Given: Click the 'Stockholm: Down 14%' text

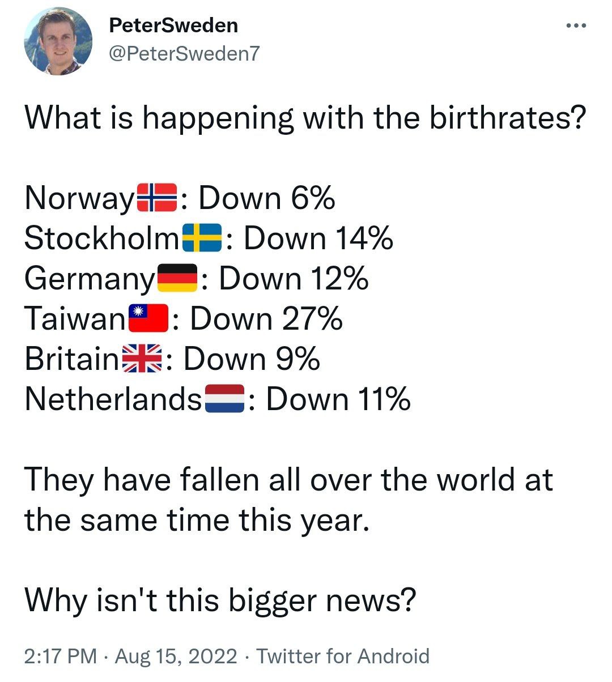Looking at the screenshot, I should point(209,238).
